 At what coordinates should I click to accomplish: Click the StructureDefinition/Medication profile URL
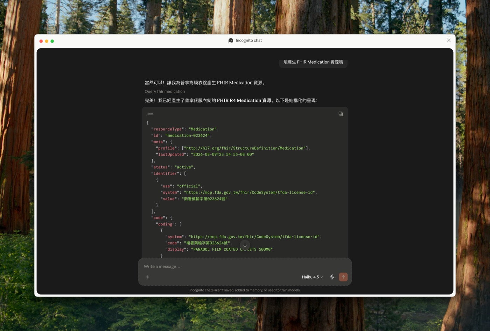pos(245,148)
